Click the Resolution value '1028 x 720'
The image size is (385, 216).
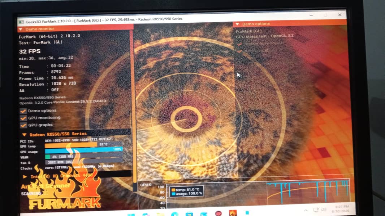64,84
